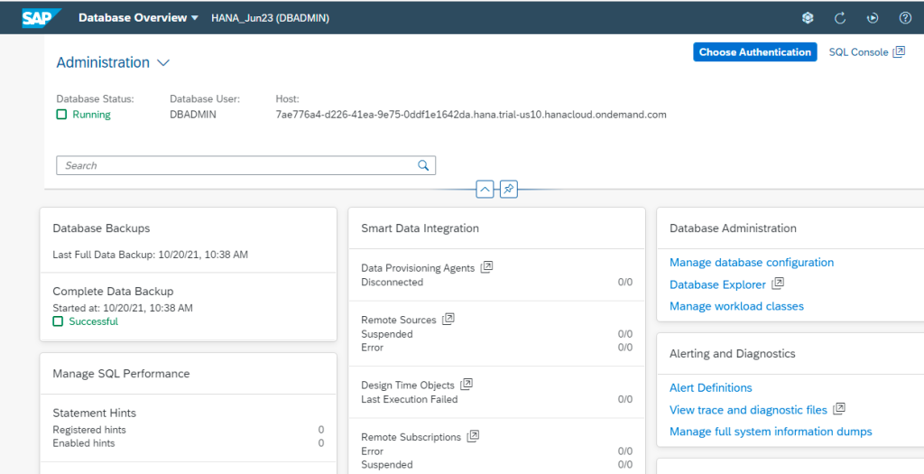The image size is (924, 474).
Task: Click the Database Administration card title
Action: pos(733,228)
